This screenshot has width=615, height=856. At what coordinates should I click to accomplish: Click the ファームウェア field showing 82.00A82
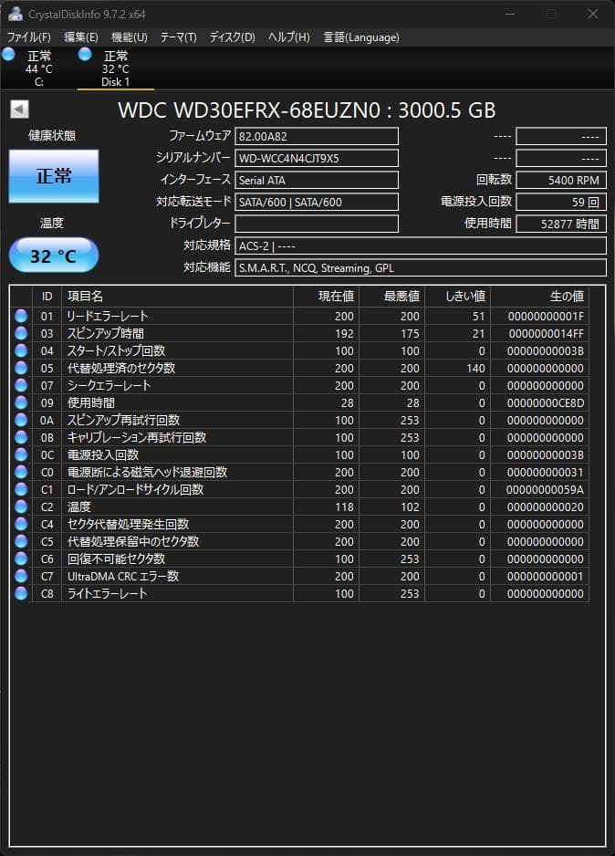pyautogui.click(x=317, y=137)
